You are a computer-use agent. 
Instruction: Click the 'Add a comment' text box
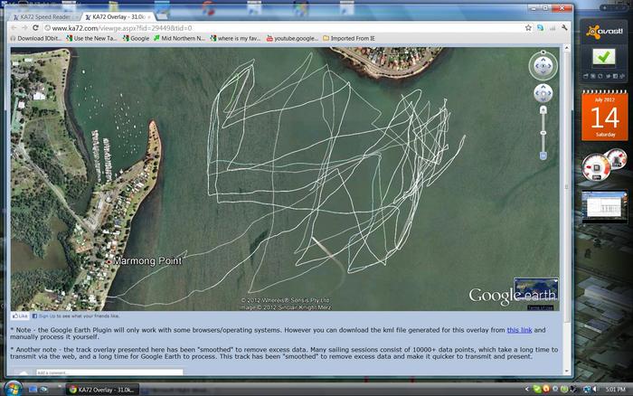(109, 372)
